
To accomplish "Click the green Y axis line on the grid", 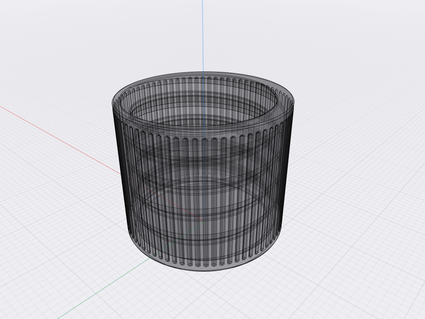I will point(103,288).
